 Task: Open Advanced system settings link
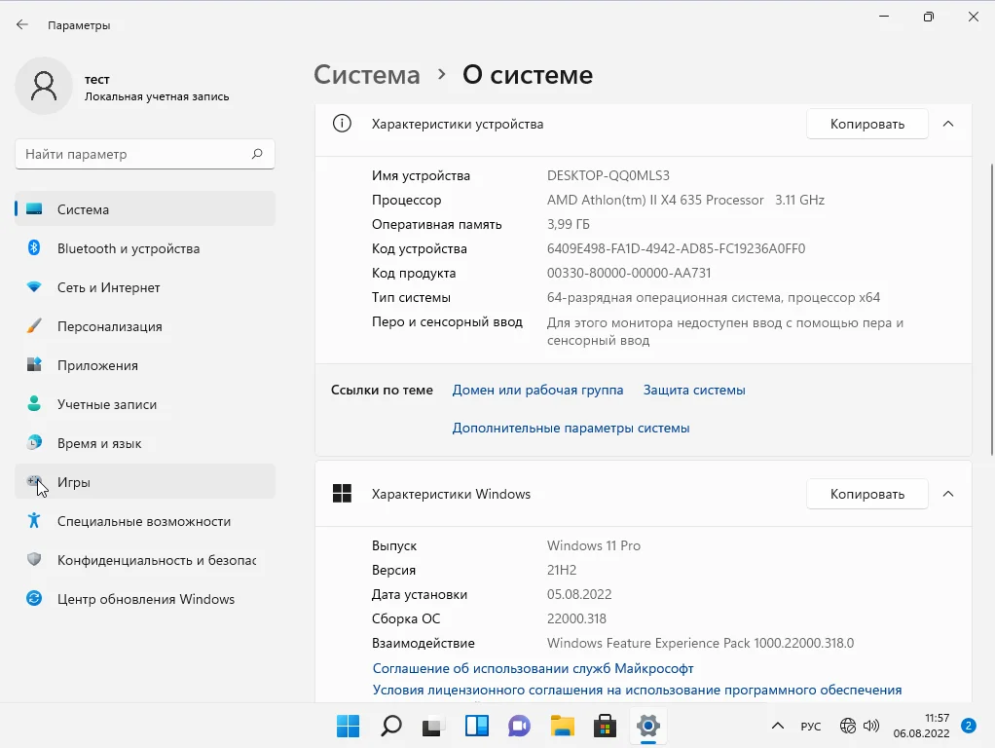tap(571, 428)
